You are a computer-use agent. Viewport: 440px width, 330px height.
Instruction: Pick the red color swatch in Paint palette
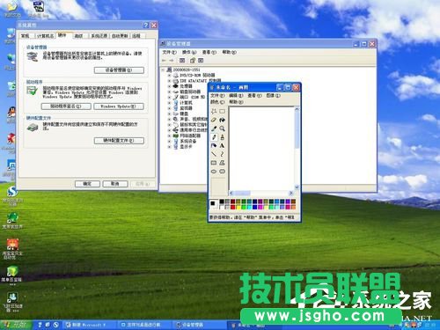pyautogui.click(x=233, y=207)
